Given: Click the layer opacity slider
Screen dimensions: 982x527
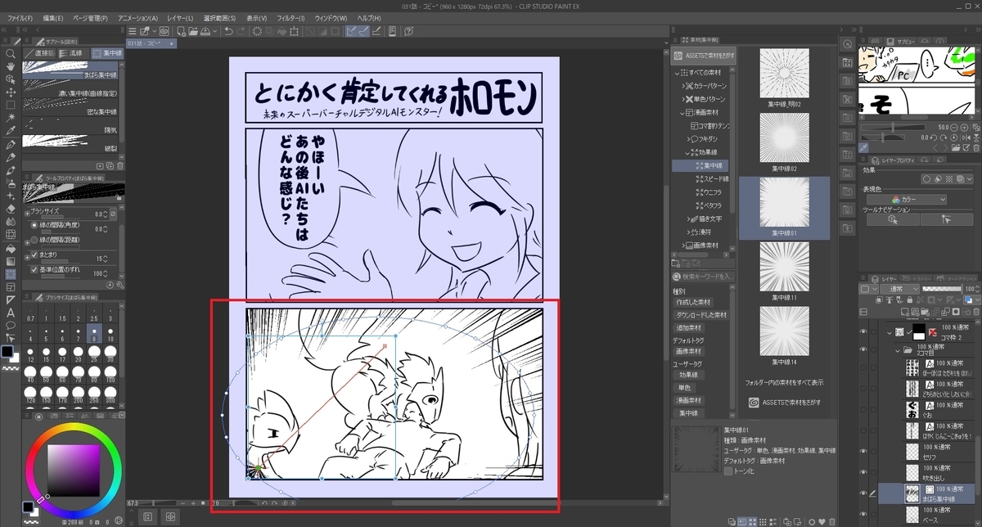Looking at the screenshot, I should coord(941,289).
